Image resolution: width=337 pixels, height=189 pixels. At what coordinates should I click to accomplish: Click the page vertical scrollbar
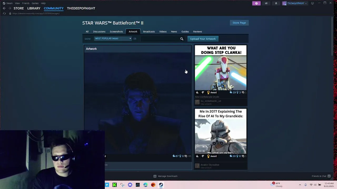[333, 37]
